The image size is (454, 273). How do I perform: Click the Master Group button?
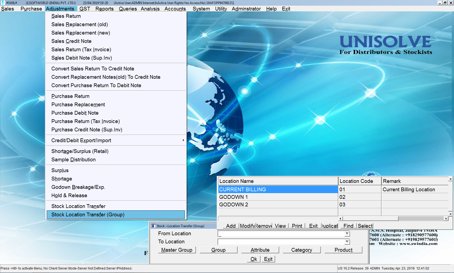177,250
